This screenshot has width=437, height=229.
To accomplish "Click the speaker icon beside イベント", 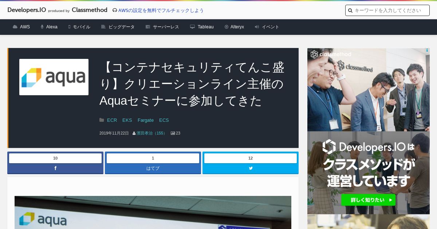I will point(257,27).
